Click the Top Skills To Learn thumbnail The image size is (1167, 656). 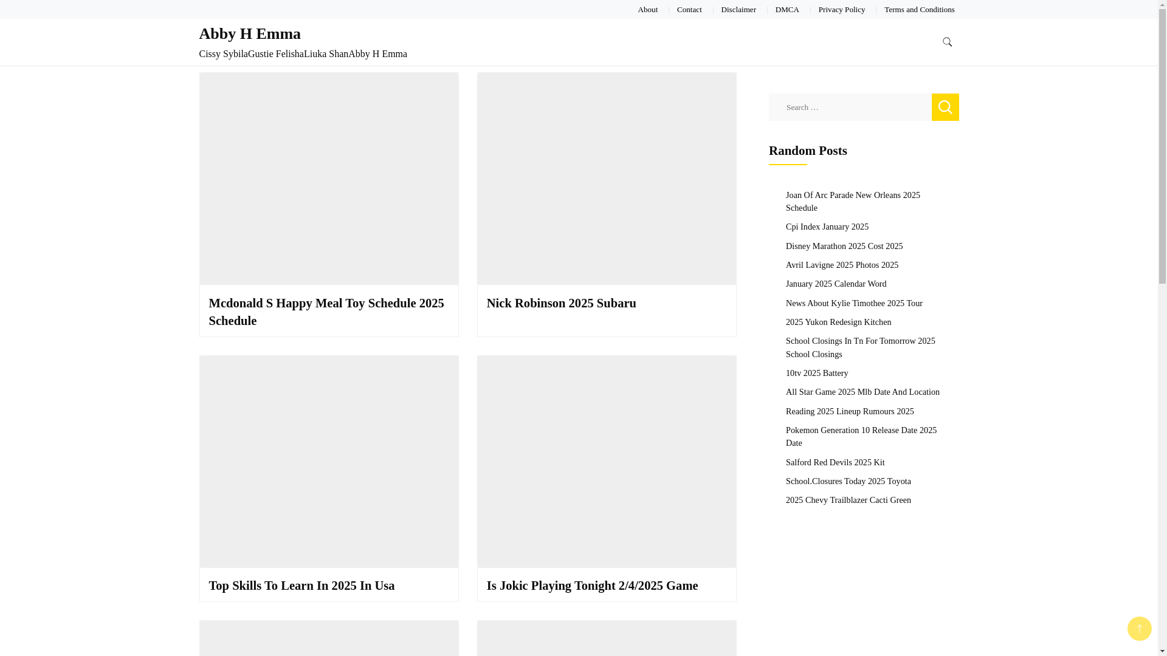329,462
